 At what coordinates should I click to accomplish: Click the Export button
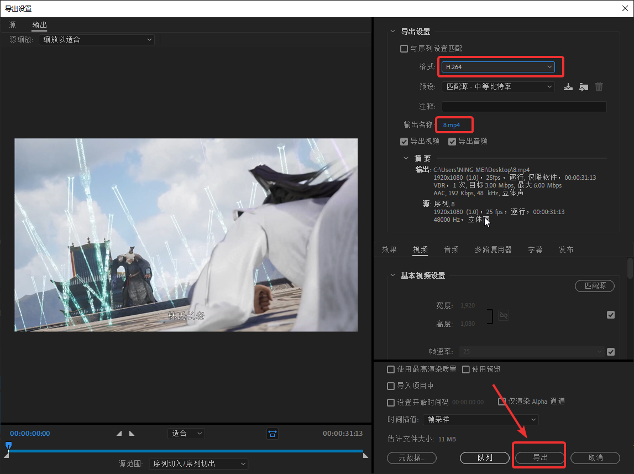pos(540,457)
